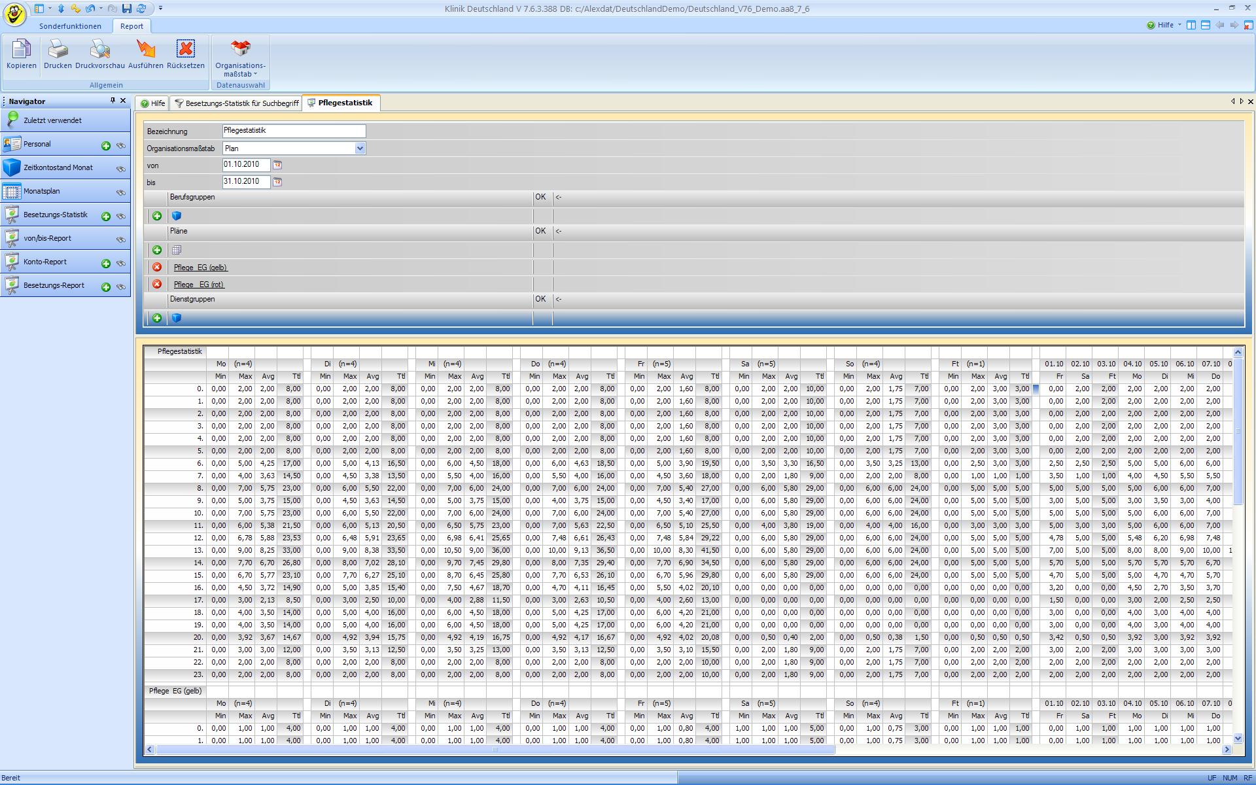
Task: Open the Pflege_EG (rot) plan link
Action: [199, 285]
